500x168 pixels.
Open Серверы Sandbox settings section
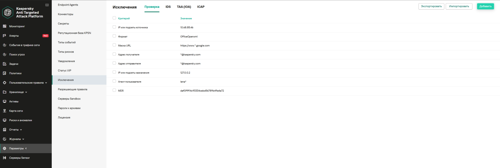pos(69,99)
